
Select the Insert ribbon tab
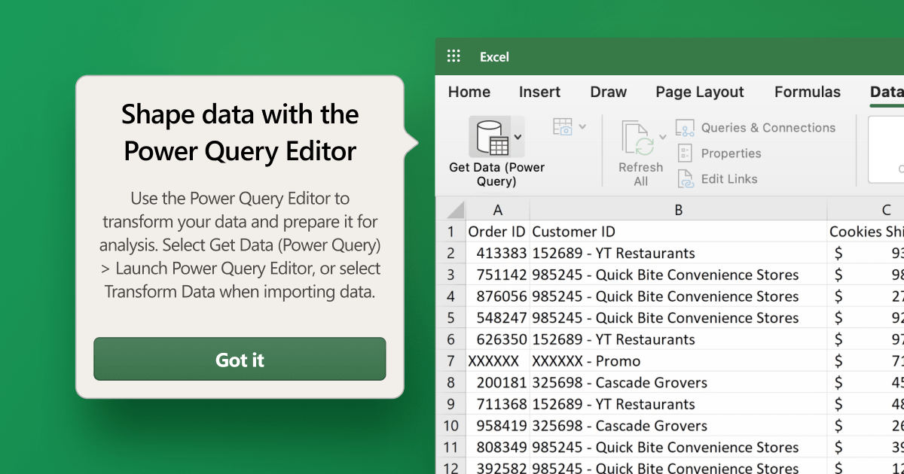click(x=539, y=92)
